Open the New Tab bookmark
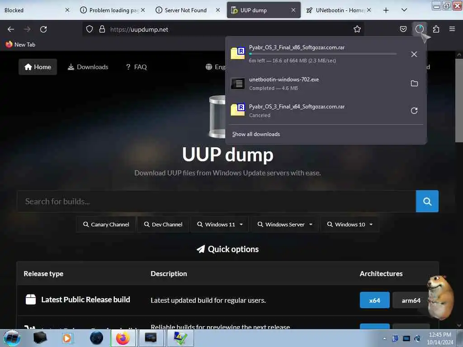The width and height of the screenshot is (463, 347). pyautogui.click(x=20, y=45)
